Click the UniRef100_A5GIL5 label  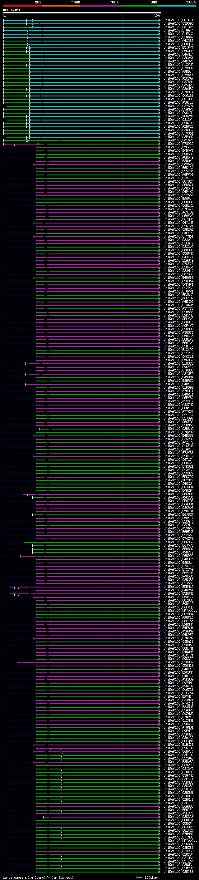[178, 102]
